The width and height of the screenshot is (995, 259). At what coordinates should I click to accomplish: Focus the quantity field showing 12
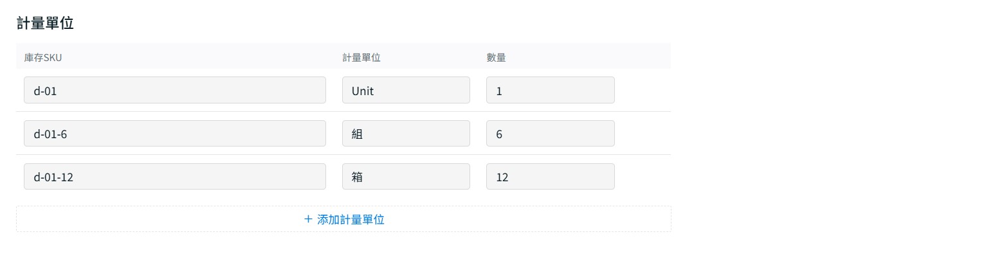point(550,176)
